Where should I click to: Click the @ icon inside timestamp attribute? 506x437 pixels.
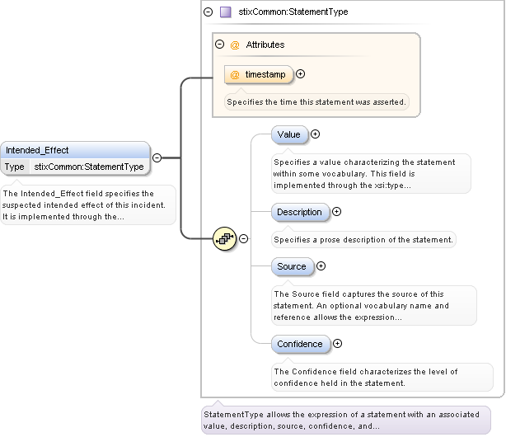pos(235,74)
